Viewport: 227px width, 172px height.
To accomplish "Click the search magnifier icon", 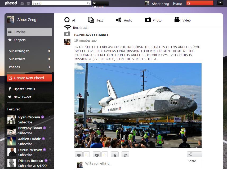I will pyautogui.click(x=88, y=3).
